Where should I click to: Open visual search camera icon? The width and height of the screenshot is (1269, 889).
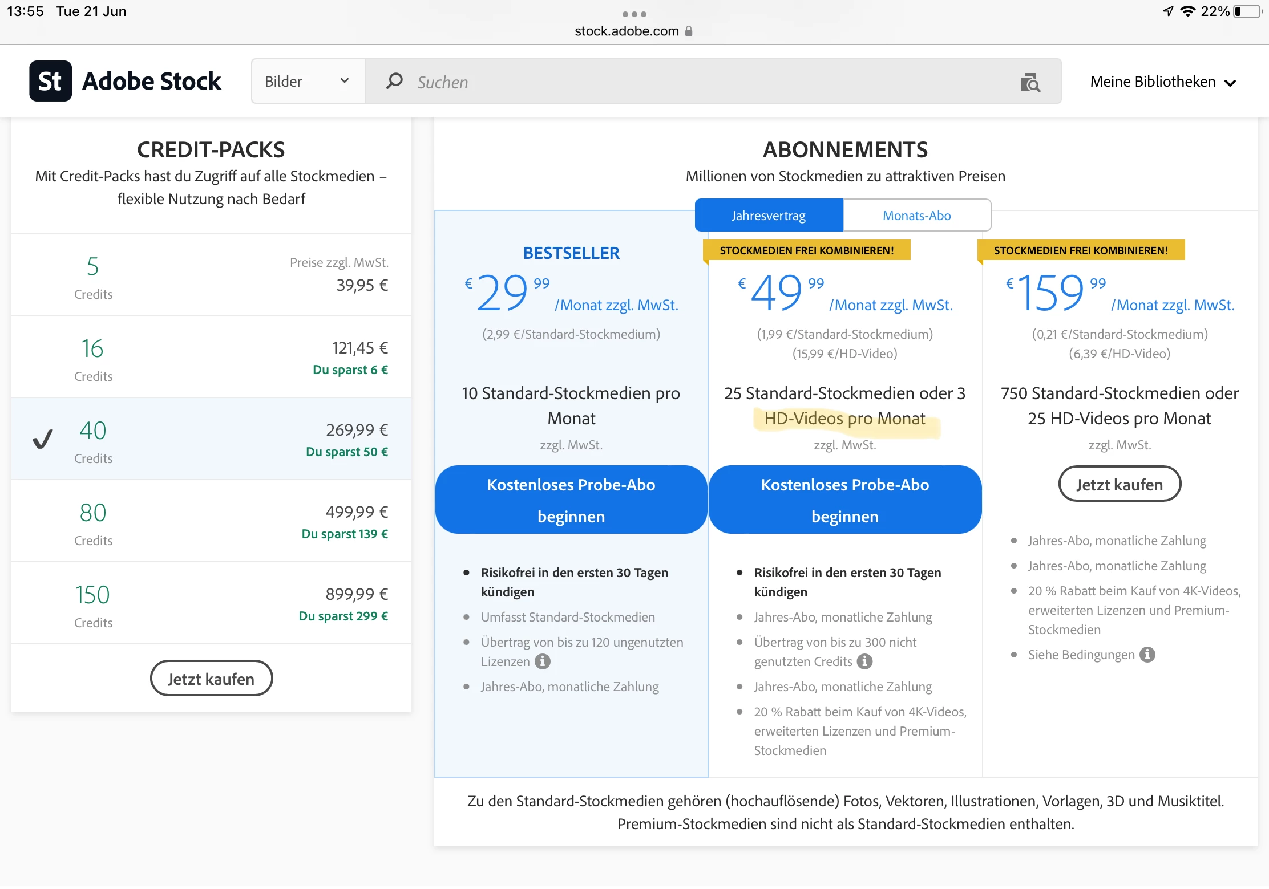1030,83
